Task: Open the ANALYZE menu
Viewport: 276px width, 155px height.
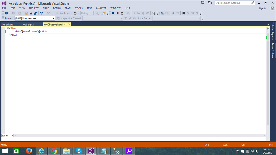Action: pyautogui.click(x=101, y=8)
